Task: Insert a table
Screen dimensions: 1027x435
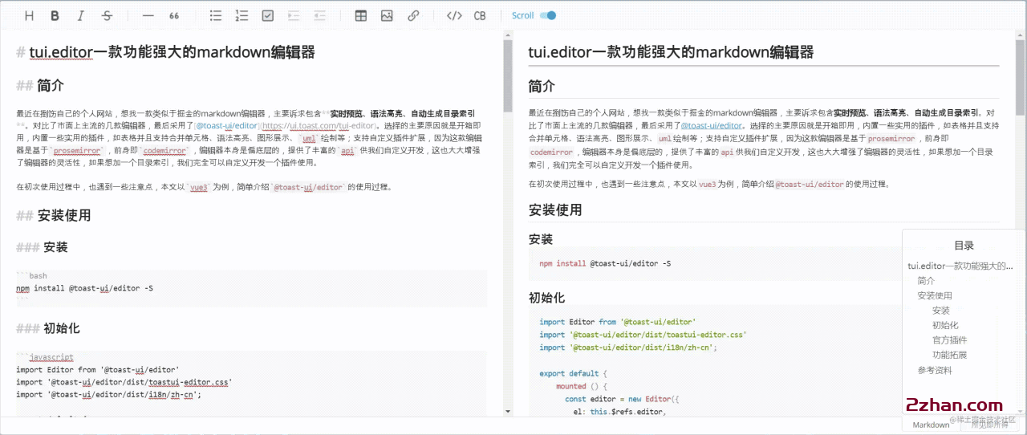Action: coord(361,15)
